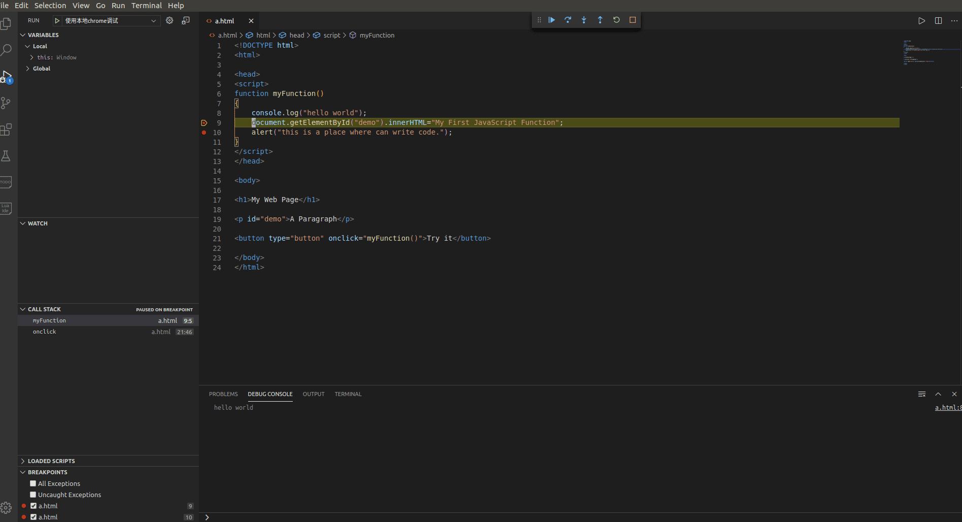Restart the debugging session
Viewport: 962px width, 522px height.
pos(616,20)
